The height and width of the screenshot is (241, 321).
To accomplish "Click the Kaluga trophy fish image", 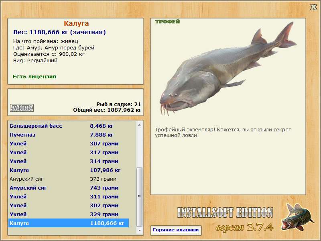I will click(228, 69).
